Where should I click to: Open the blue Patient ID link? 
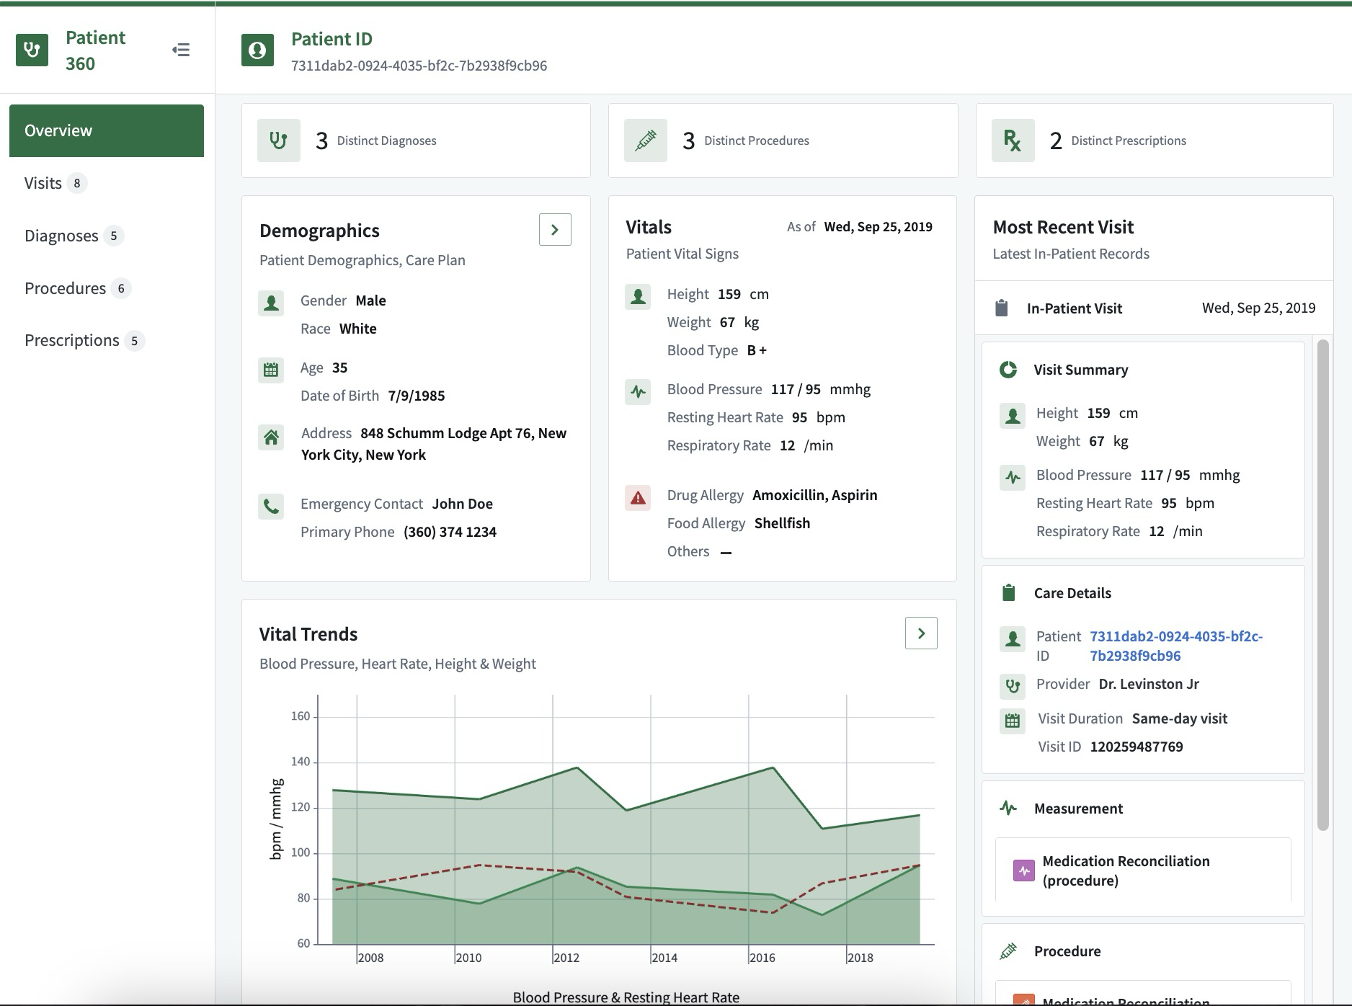[1176, 646]
